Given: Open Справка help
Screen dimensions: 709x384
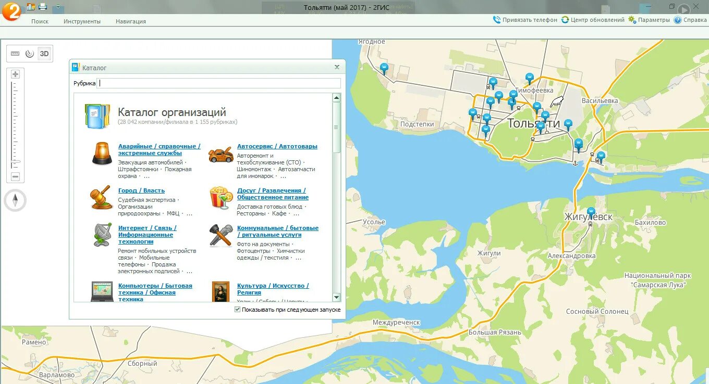Looking at the screenshot, I should 690,20.
